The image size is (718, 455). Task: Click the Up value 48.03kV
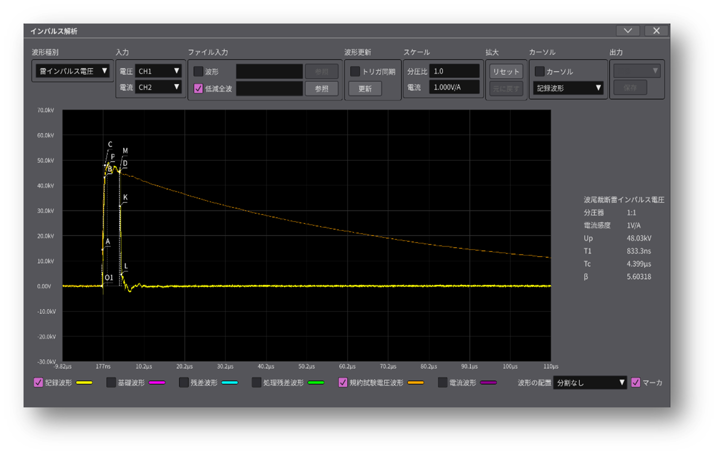click(x=639, y=238)
